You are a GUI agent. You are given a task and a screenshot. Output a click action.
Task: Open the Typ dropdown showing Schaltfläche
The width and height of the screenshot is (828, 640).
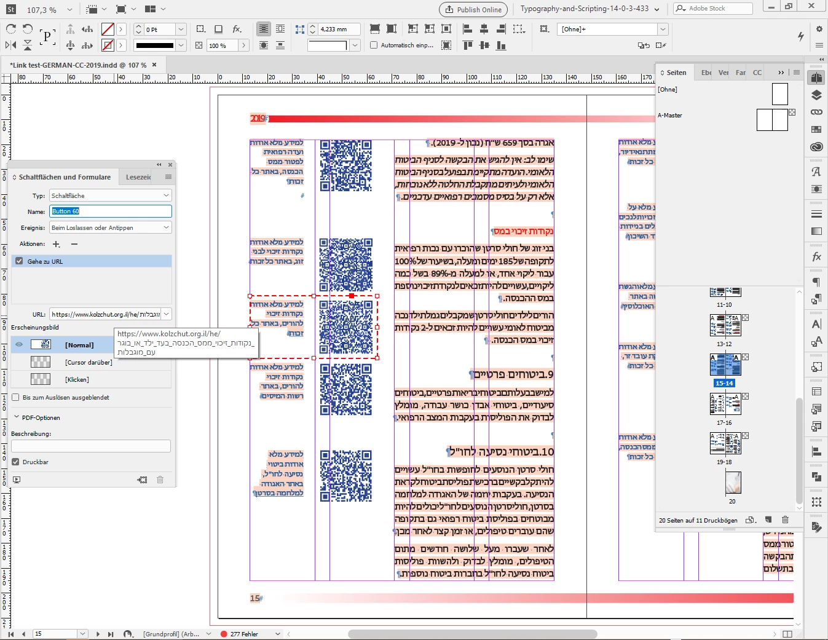110,196
